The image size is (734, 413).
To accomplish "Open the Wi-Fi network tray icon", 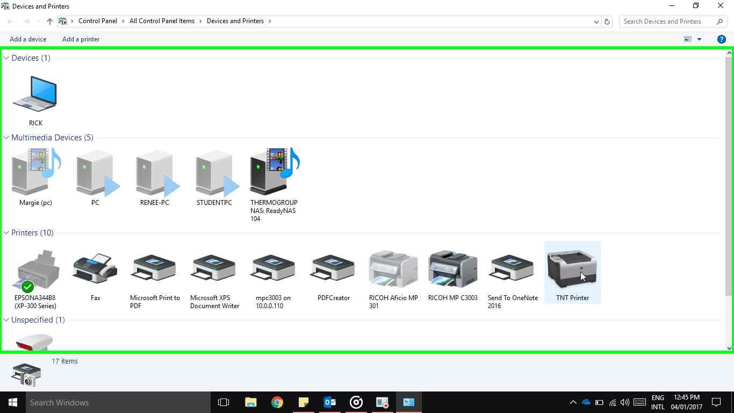I will click(x=612, y=402).
